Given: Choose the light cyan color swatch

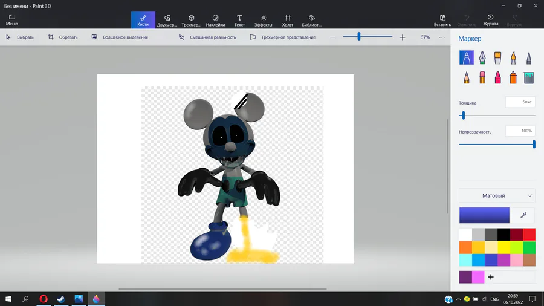Looking at the screenshot, I should (x=465, y=260).
